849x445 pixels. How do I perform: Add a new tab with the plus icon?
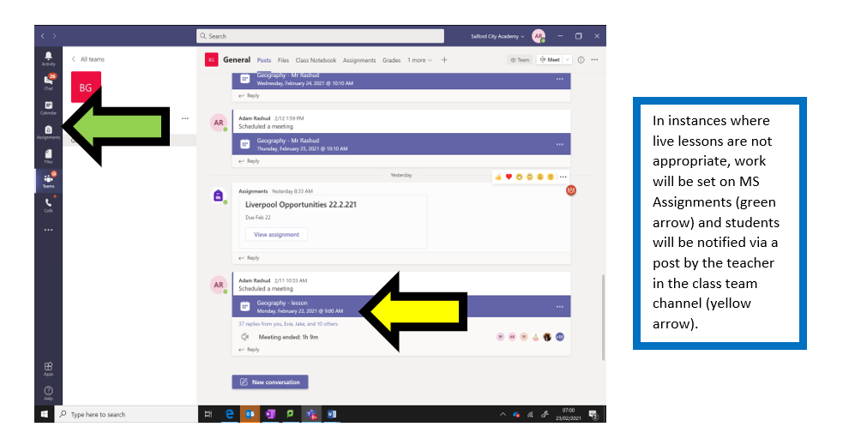click(x=444, y=60)
